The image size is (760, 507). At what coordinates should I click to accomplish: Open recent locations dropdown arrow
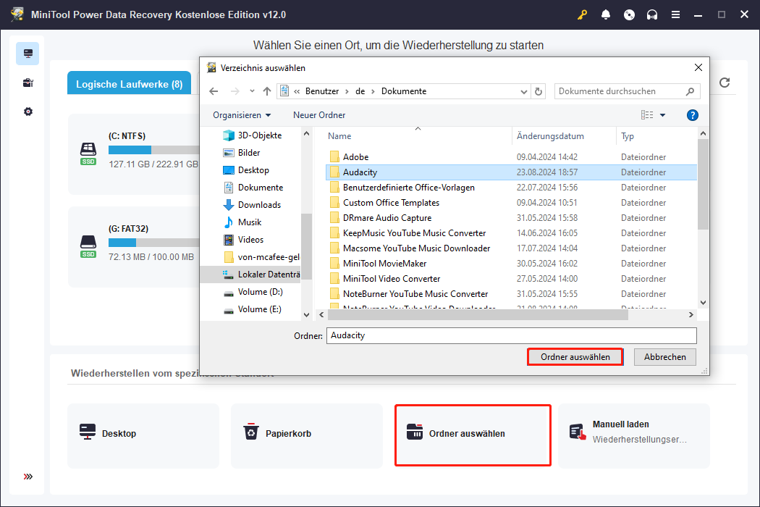coord(252,91)
